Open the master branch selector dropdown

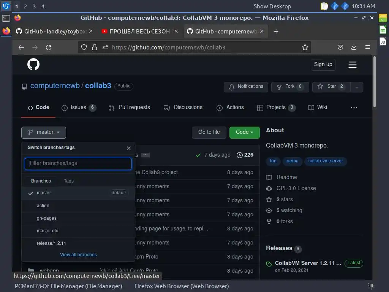44,132
